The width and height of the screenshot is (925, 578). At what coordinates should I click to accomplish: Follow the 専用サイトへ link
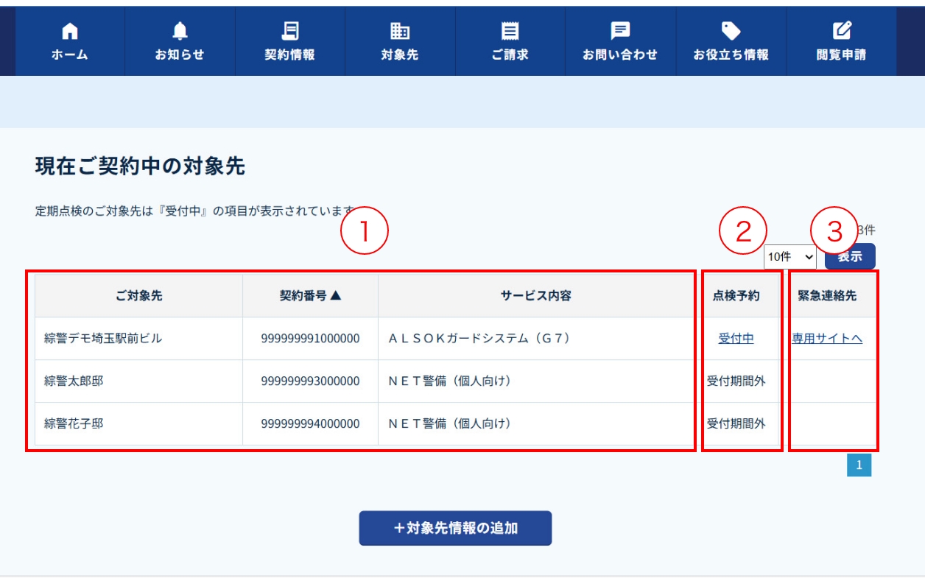tap(827, 339)
